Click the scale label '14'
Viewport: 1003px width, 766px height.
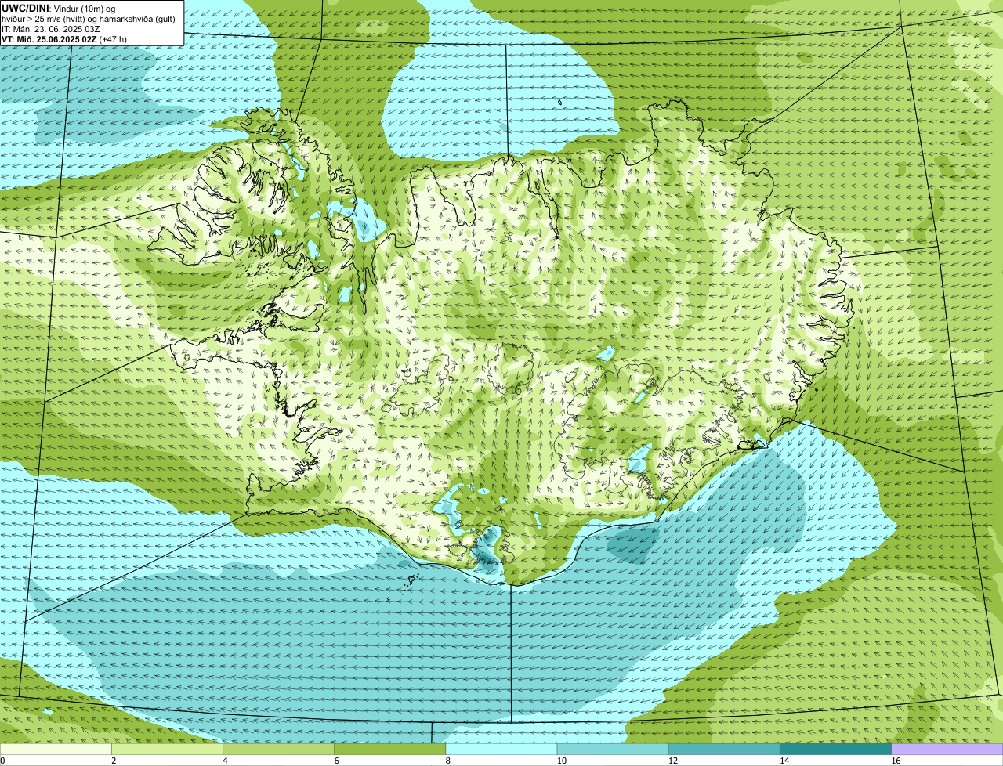[784, 761]
